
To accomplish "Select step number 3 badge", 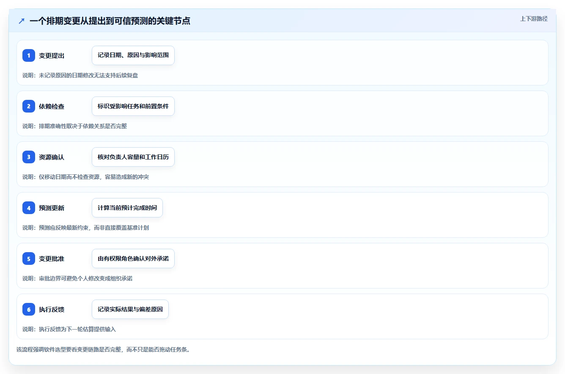I will tap(29, 157).
